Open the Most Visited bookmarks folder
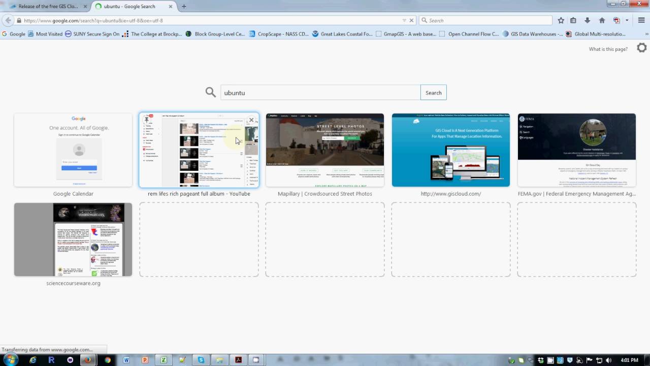Screen dimensions: 650x366 click(45, 34)
